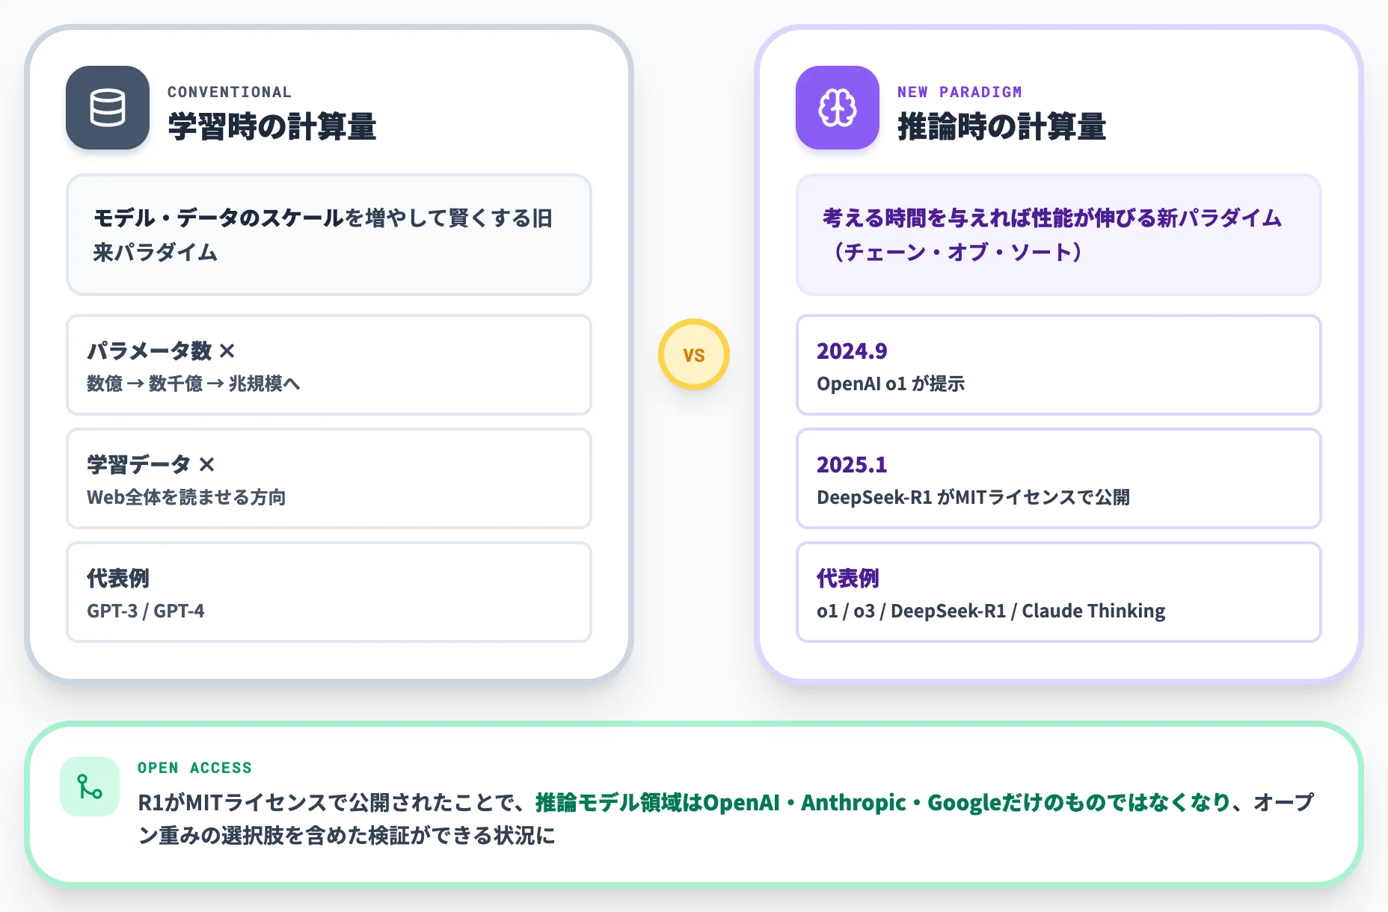
Task: Click the Web全体を読ませる方向 text
Action: click(x=186, y=497)
